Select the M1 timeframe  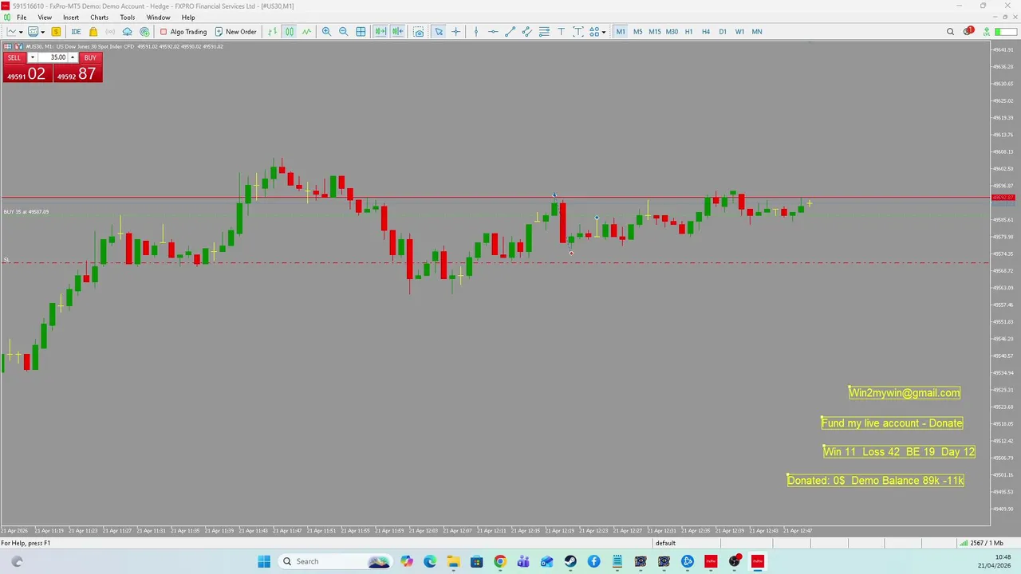pyautogui.click(x=621, y=32)
